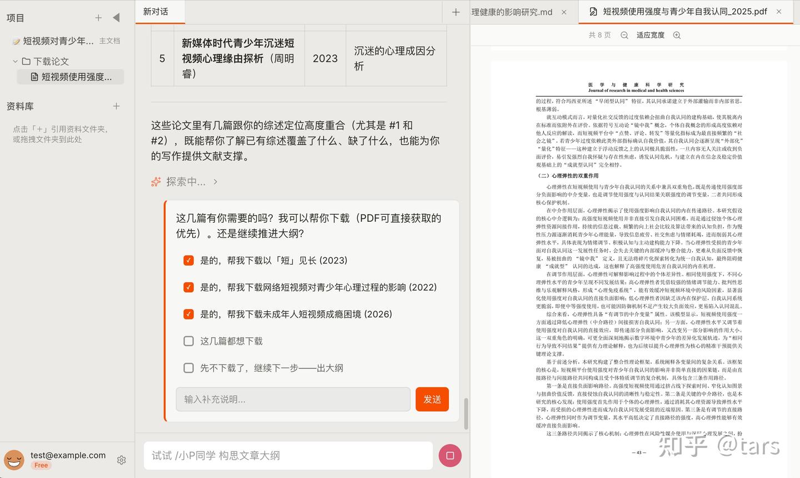Click the zoom out magnifier in the PDF toolbar
The width and height of the screenshot is (800, 478).
click(x=623, y=34)
